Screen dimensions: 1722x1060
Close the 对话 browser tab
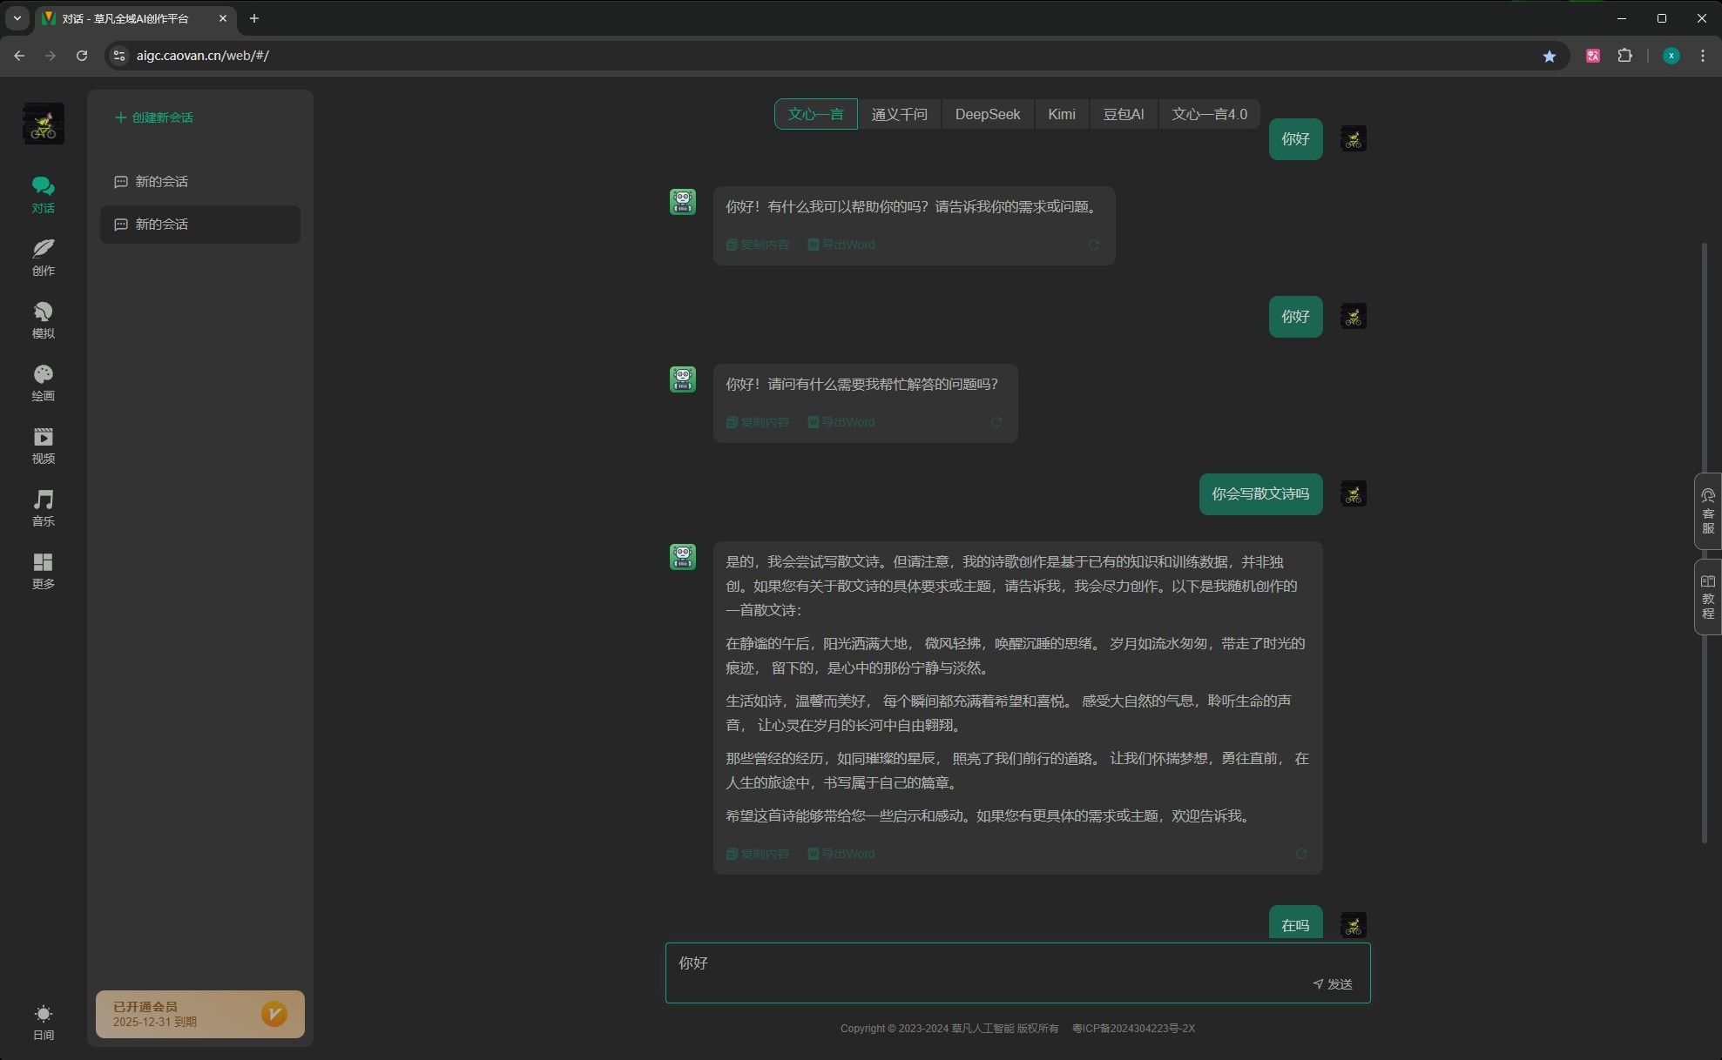tap(222, 18)
